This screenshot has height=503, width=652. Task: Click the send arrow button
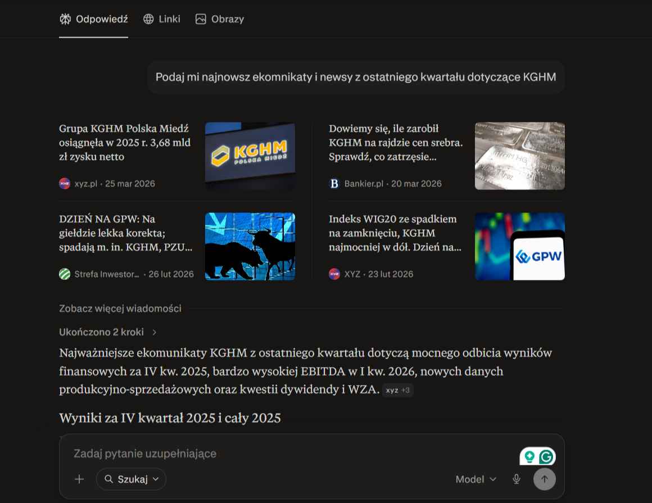pyautogui.click(x=544, y=479)
